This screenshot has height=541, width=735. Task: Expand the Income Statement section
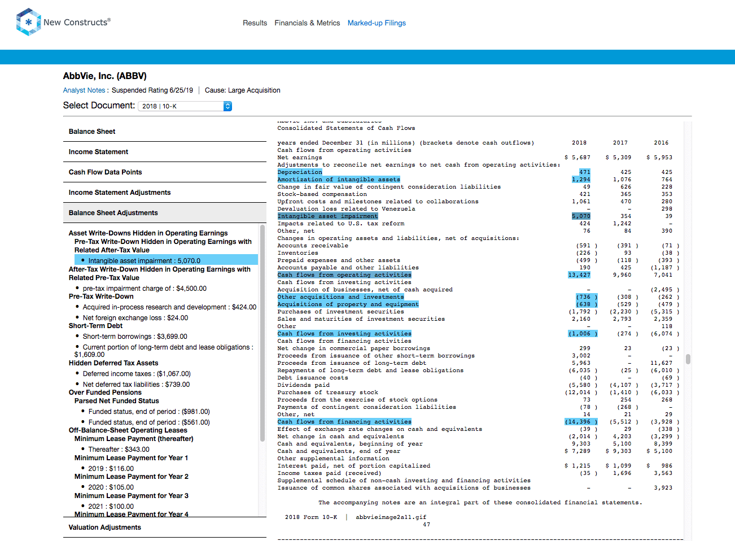(x=165, y=152)
